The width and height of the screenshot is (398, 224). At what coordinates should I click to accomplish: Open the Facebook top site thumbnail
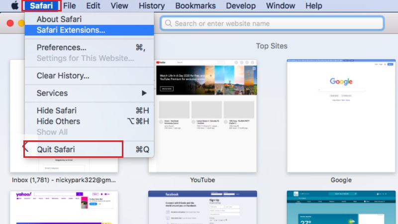pos(202,208)
